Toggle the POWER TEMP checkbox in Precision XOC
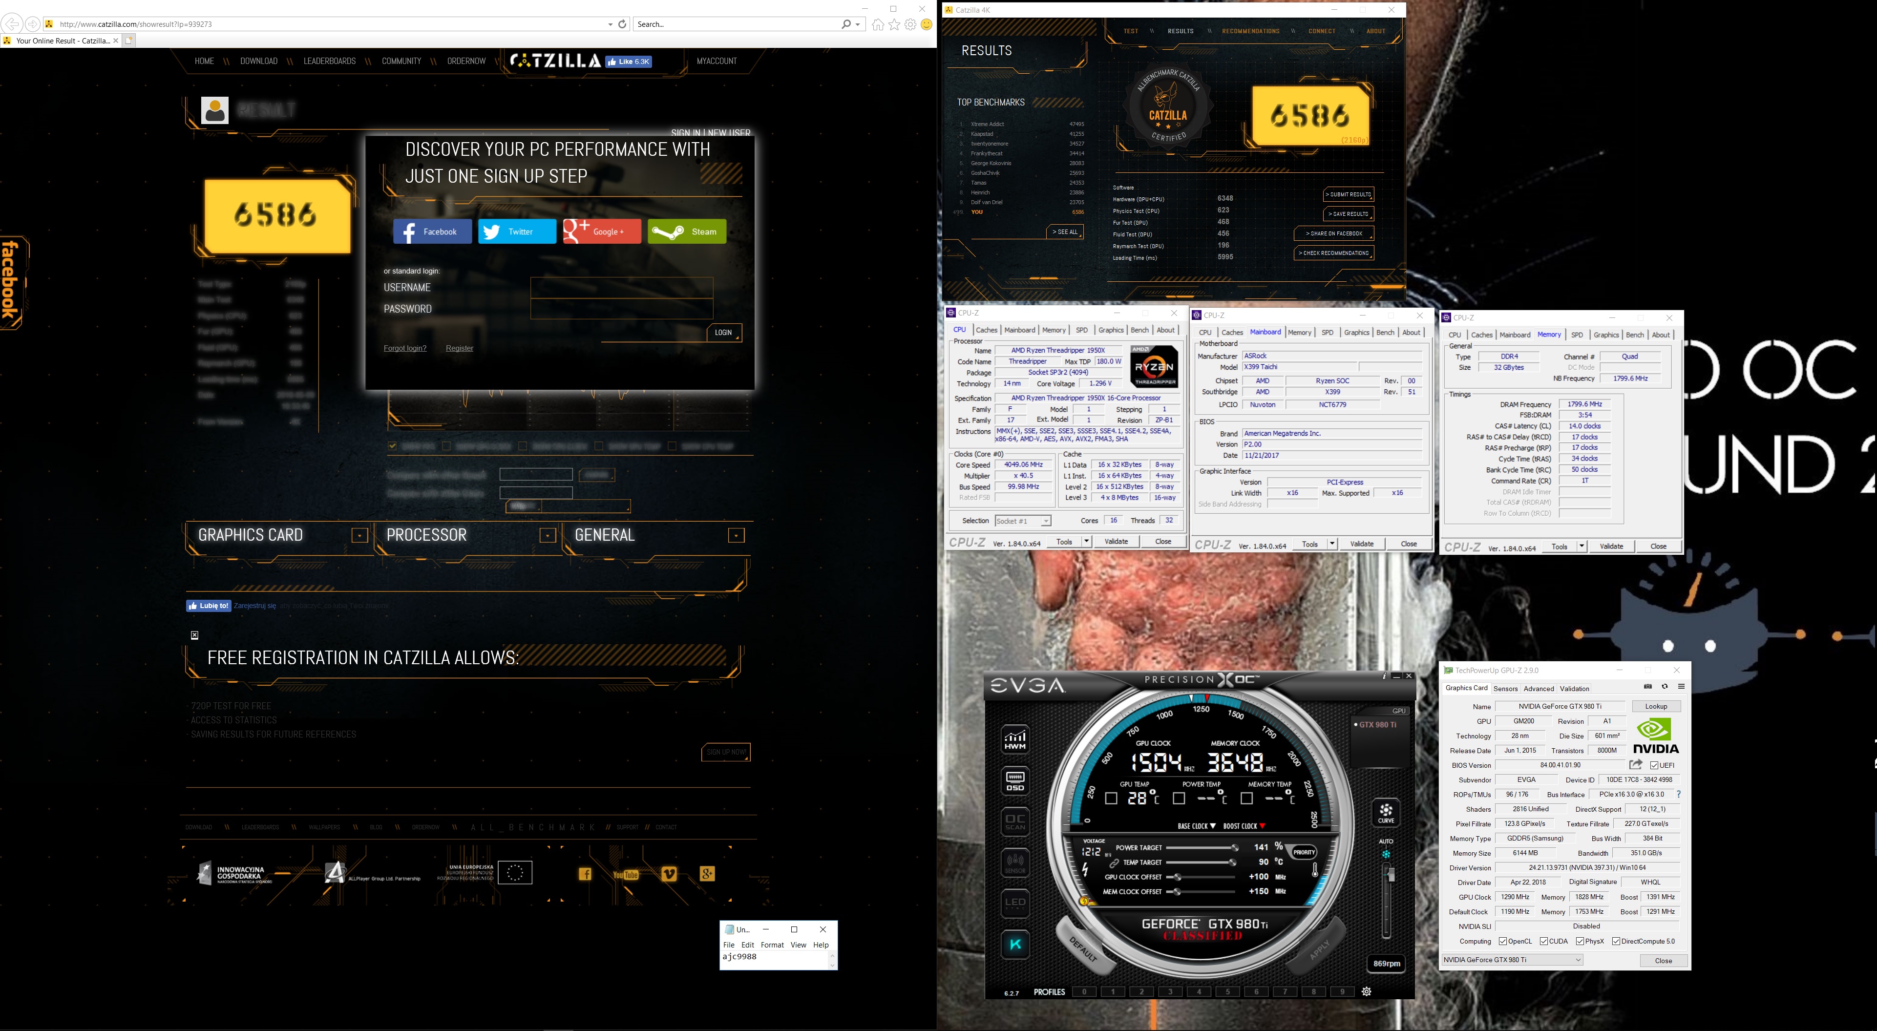 [1179, 799]
